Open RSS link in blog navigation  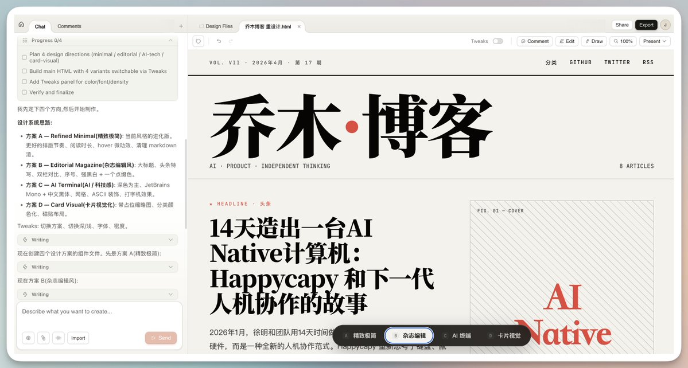click(648, 62)
